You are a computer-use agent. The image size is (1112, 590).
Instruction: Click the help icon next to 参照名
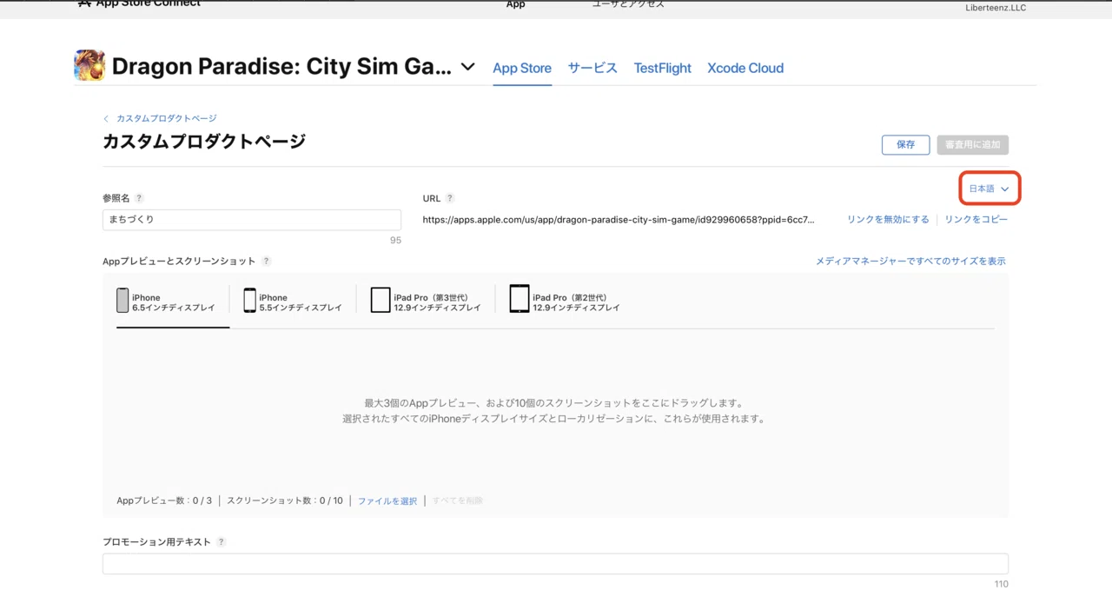139,198
